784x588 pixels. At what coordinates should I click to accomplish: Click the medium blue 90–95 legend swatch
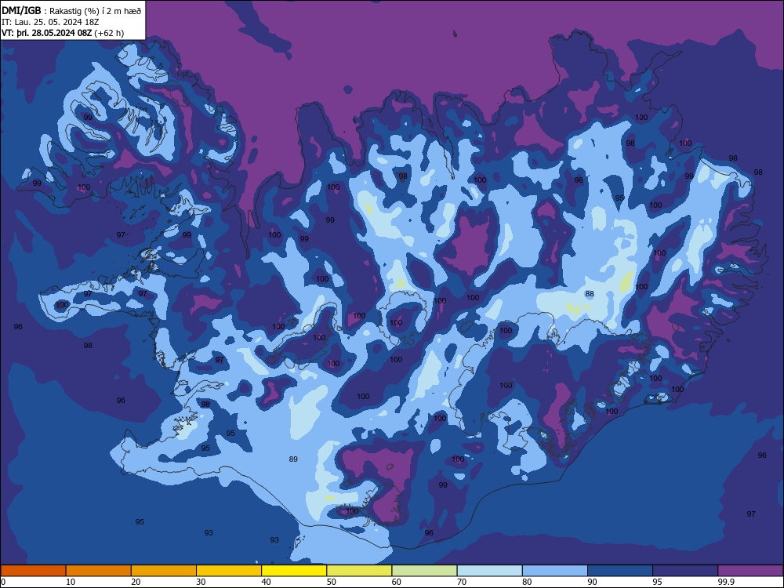tap(620, 571)
